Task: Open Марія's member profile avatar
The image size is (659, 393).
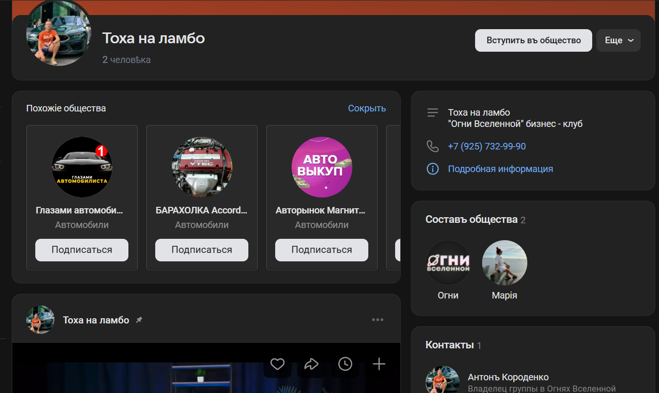Action: 504,263
